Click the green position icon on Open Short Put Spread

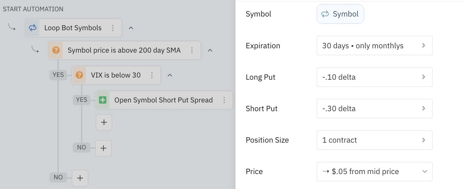103,100
